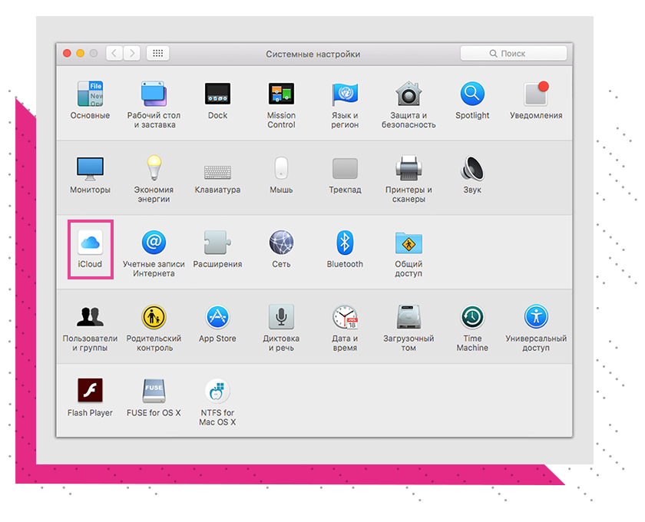Go forward with the right arrow button
The image size is (645, 522).
(132, 53)
